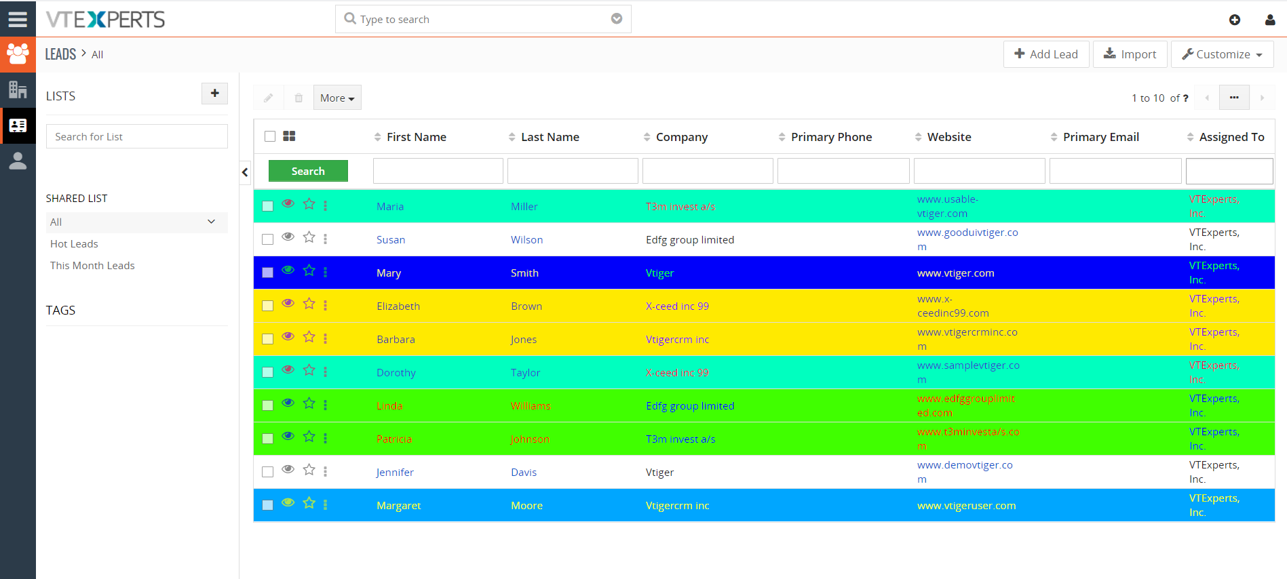Toggle the select all checkbox
1287x579 pixels.
[270, 136]
